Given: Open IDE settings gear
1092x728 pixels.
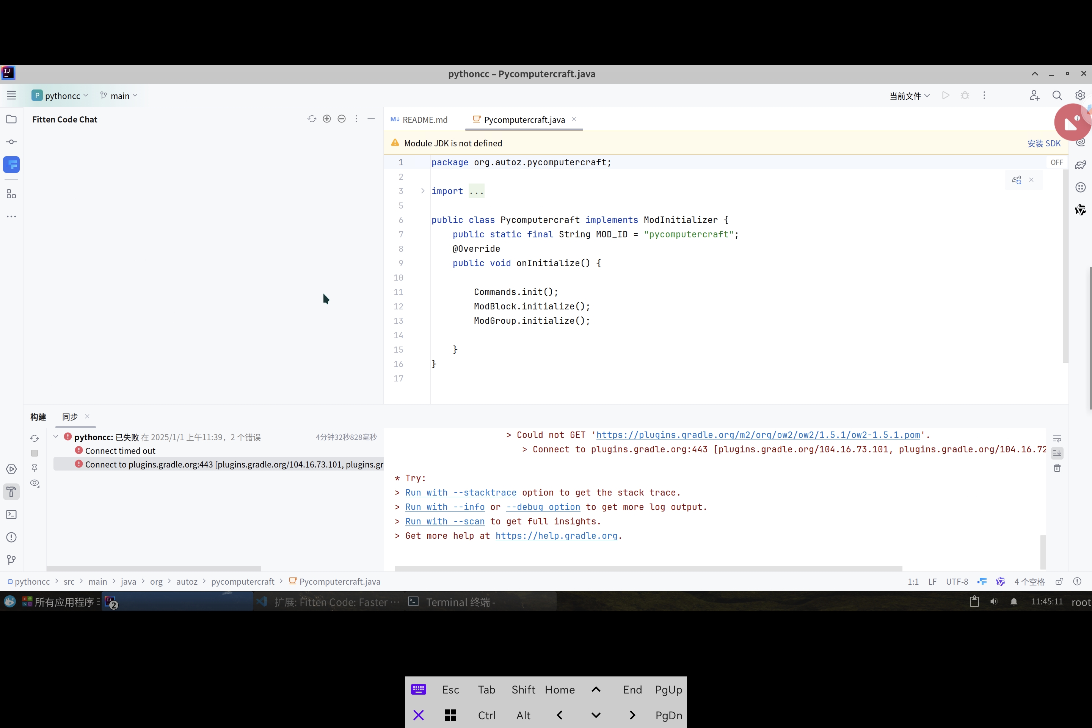Looking at the screenshot, I should click(1080, 96).
